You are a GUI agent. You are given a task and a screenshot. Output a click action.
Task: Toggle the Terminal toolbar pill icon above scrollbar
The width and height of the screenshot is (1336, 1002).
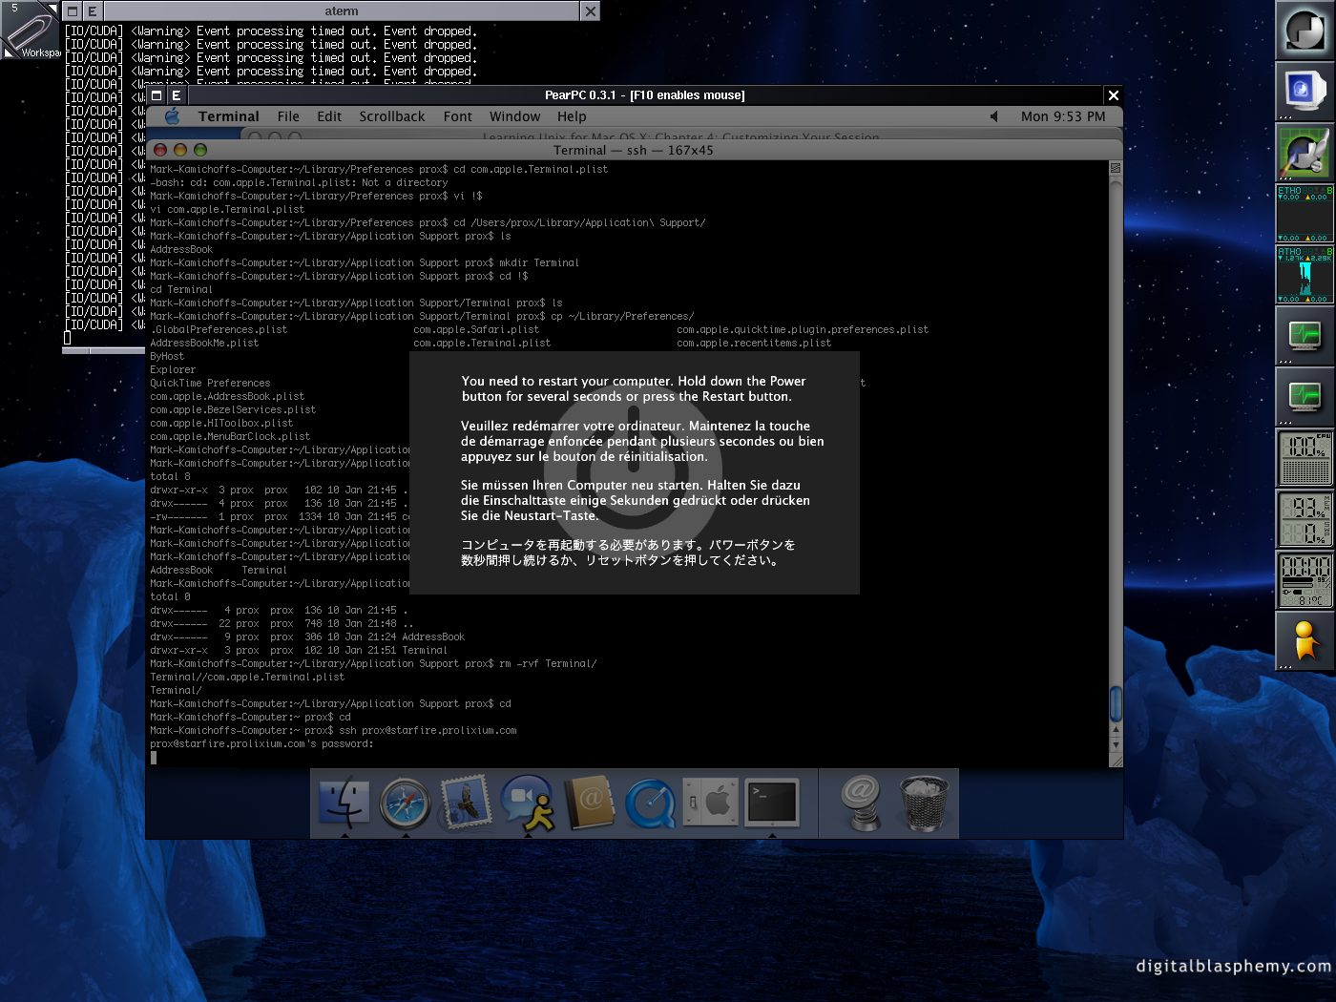click(x=1115, y=168)
